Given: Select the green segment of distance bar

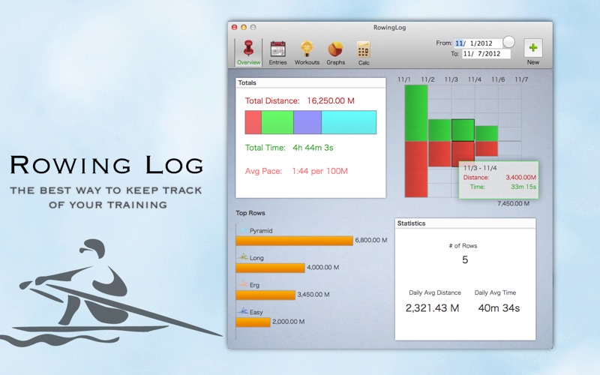Looking at the screenshot, I should click(277, 122).
